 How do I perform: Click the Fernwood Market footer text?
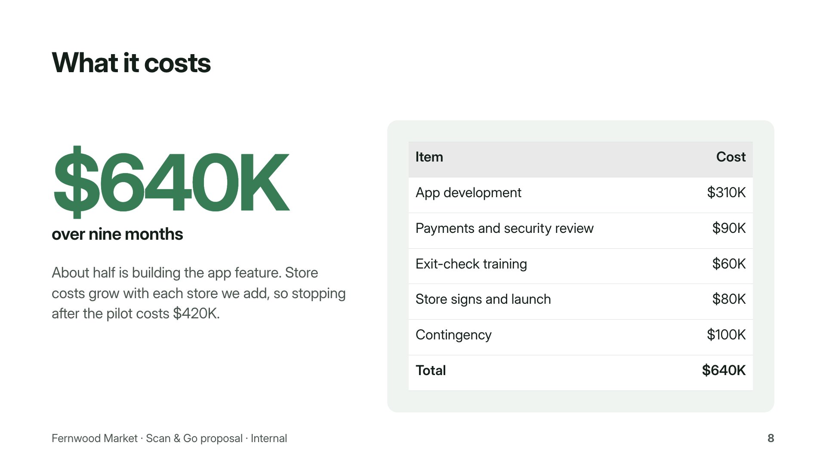(x=169, y=438)
